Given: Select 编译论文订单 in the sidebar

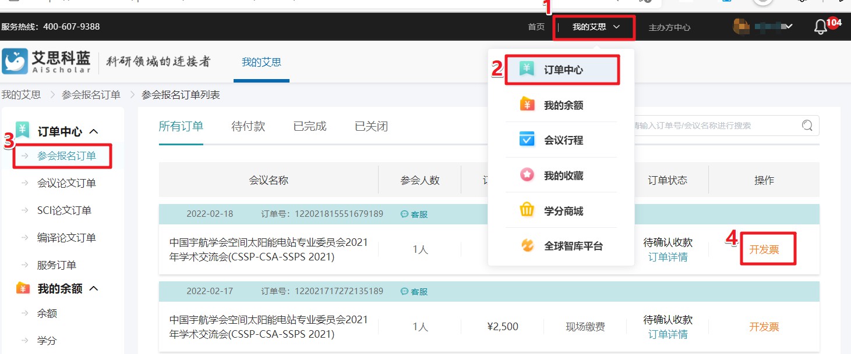Looking at the screenshot, I should click(x=66, y=238).
